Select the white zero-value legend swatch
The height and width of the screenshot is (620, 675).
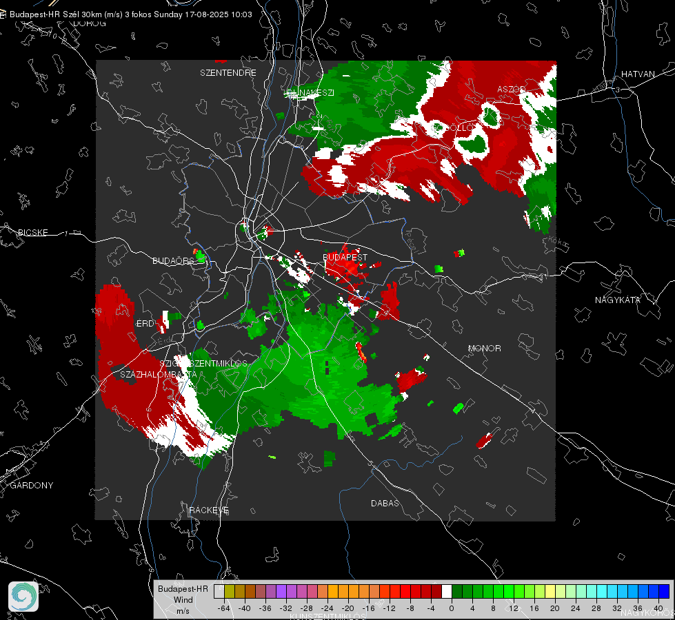[x=447, y=591]
